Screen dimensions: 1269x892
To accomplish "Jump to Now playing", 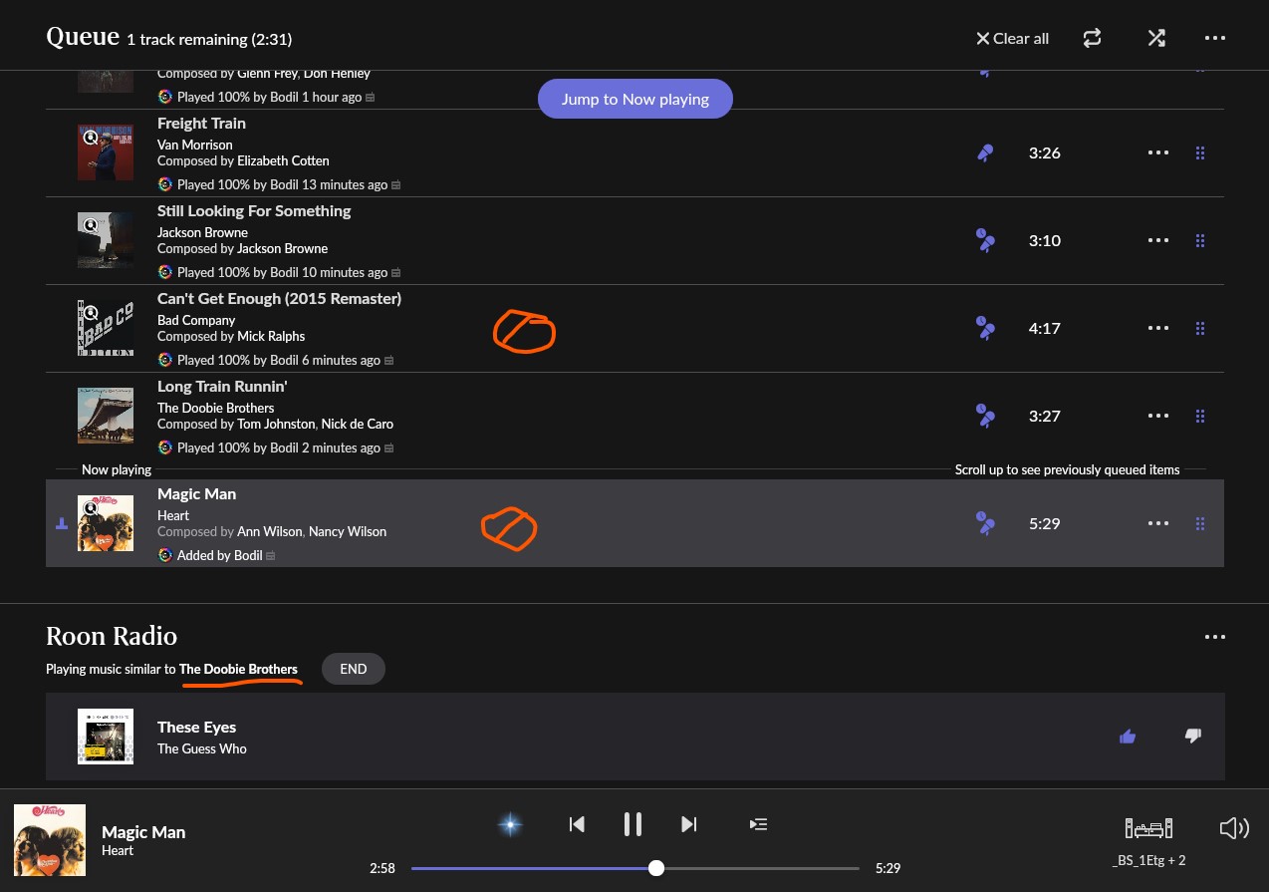I will [635, 99].
